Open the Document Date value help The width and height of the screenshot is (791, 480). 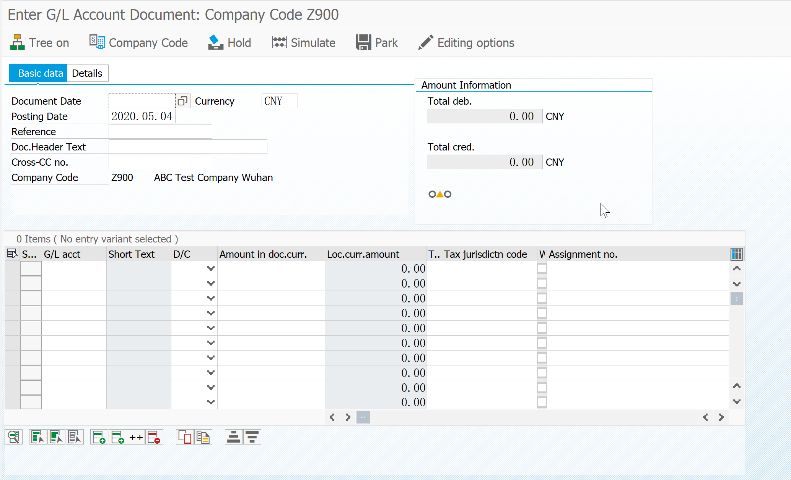tap(183, 100)
